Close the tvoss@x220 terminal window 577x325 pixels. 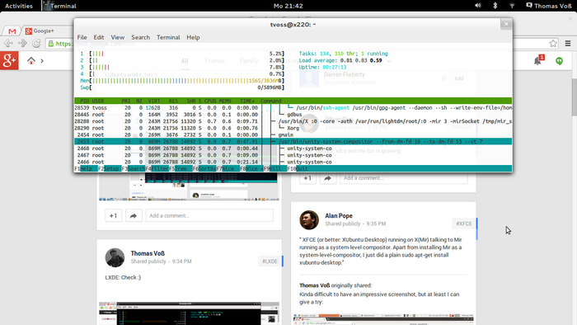coord(506,24)
